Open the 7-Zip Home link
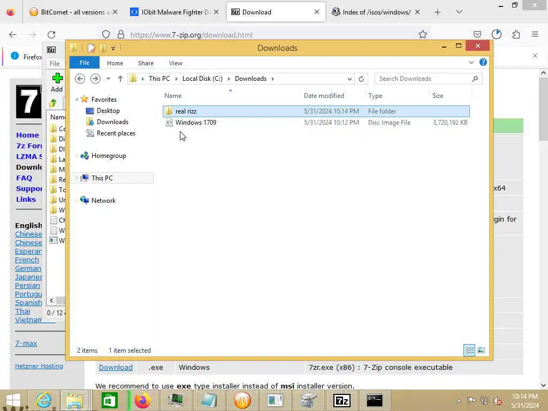The height and width of the screenshot is (411, 548). tap(27, 135)
